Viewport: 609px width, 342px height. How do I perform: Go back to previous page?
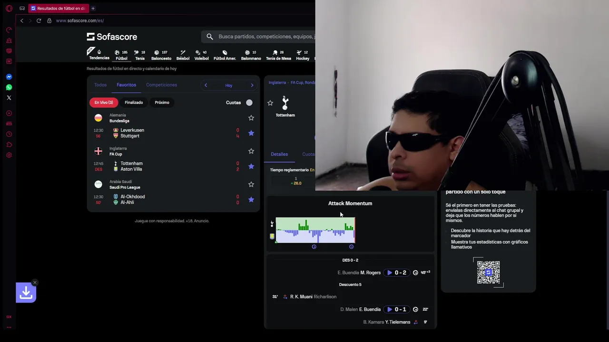[21, 20]
